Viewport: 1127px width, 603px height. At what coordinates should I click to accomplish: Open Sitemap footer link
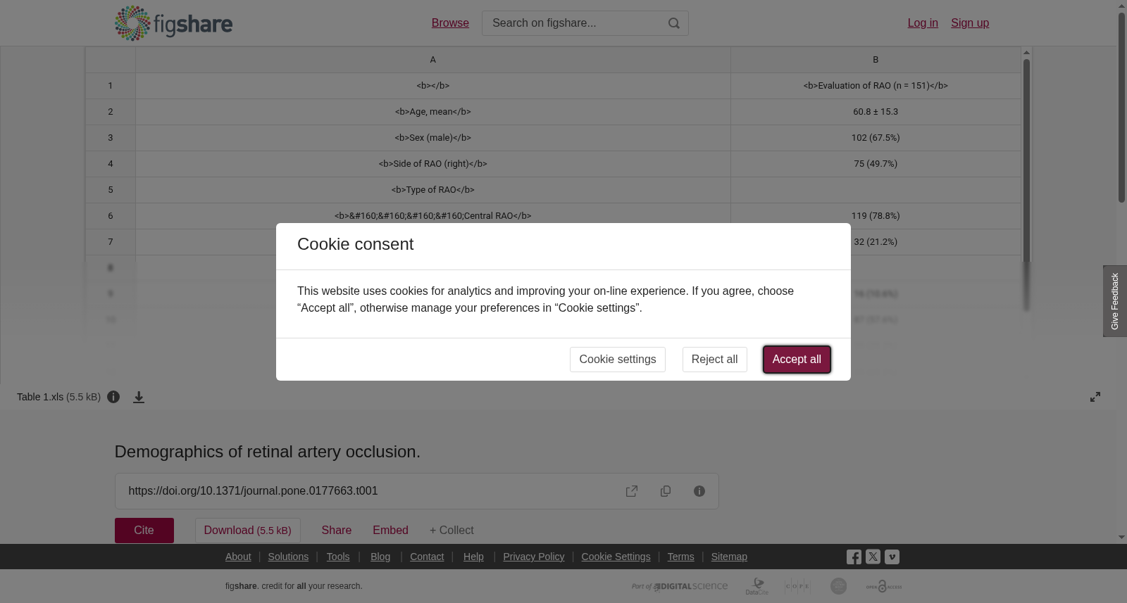(x=729, y=557)
